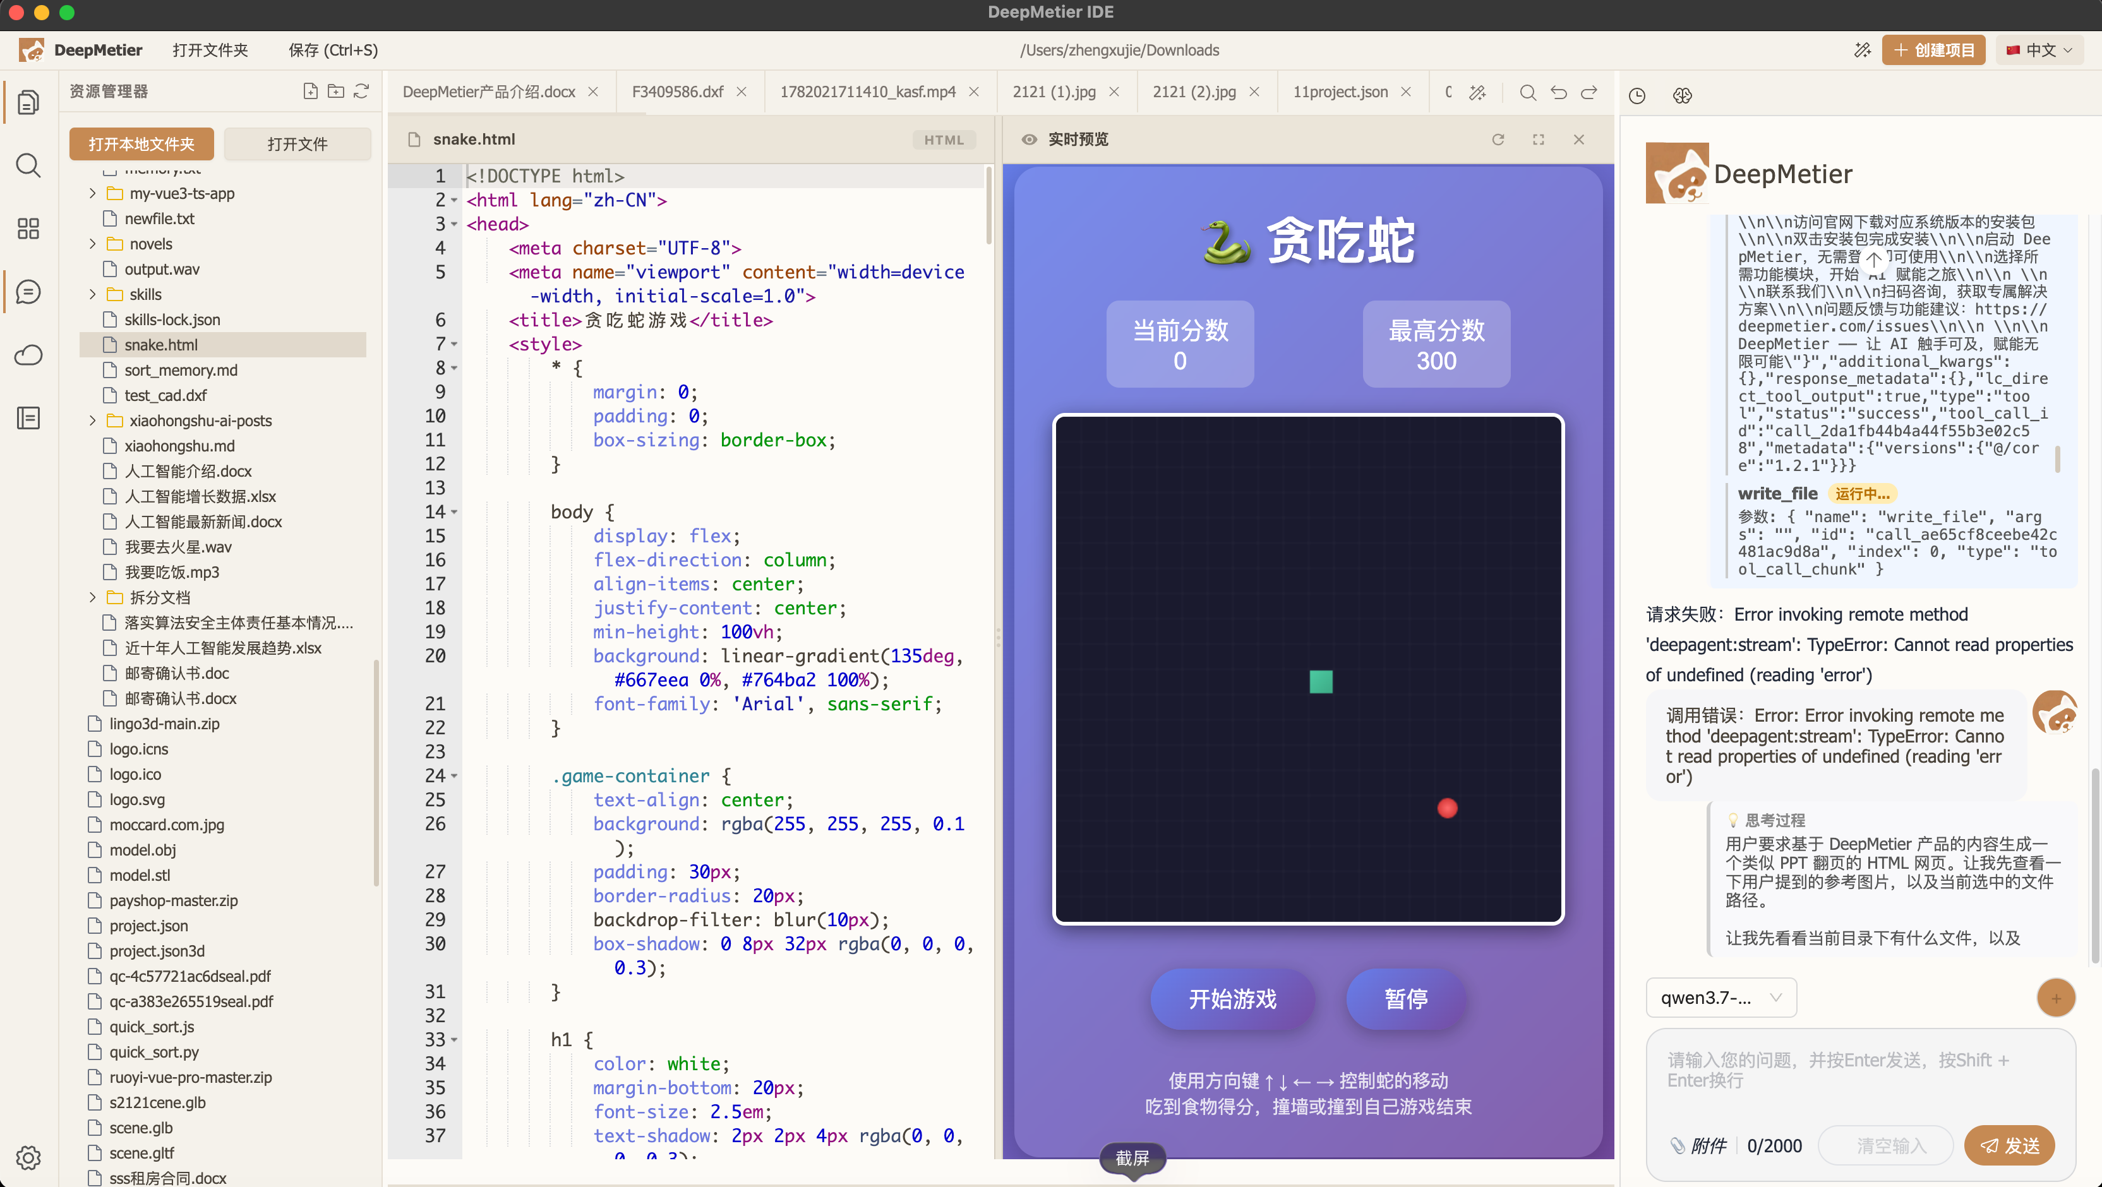Screen dimensions: 2102x1187
Task: Create a new file in resource manager
Action: tap(310, 92)
